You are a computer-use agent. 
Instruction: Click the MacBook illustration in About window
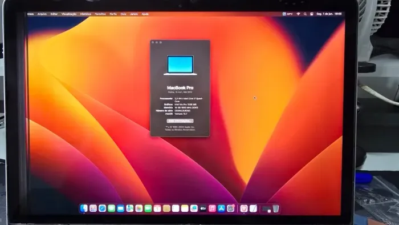[x=180, y=65]
